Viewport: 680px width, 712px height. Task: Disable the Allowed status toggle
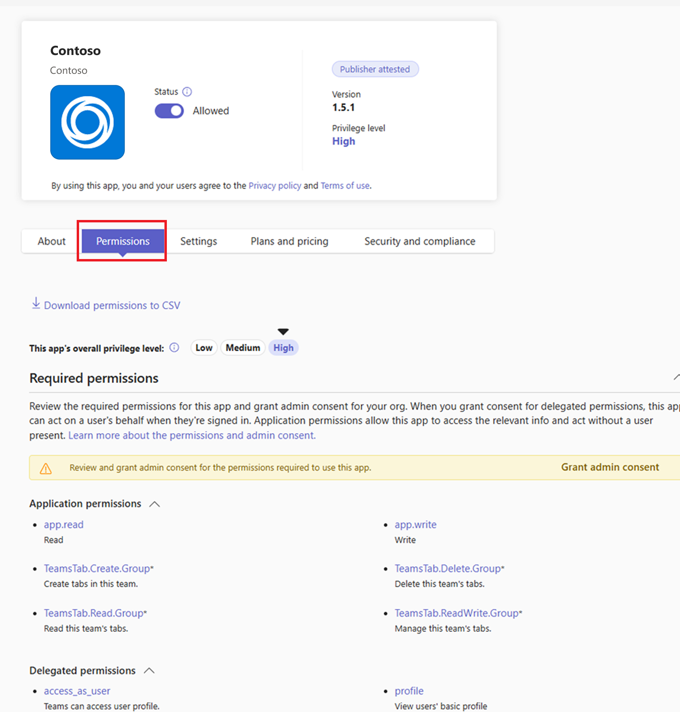[169, 110]
